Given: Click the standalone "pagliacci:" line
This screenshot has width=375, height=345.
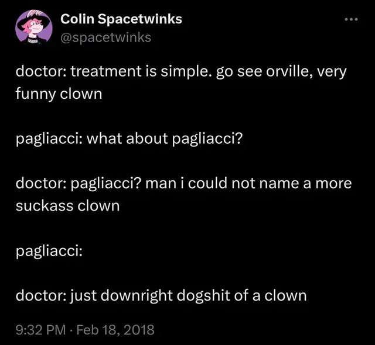Looking at the screenshot, I should (49, 251).
